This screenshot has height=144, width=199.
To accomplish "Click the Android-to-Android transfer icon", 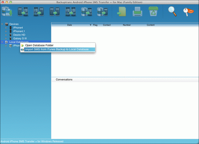I will point(55,12).
